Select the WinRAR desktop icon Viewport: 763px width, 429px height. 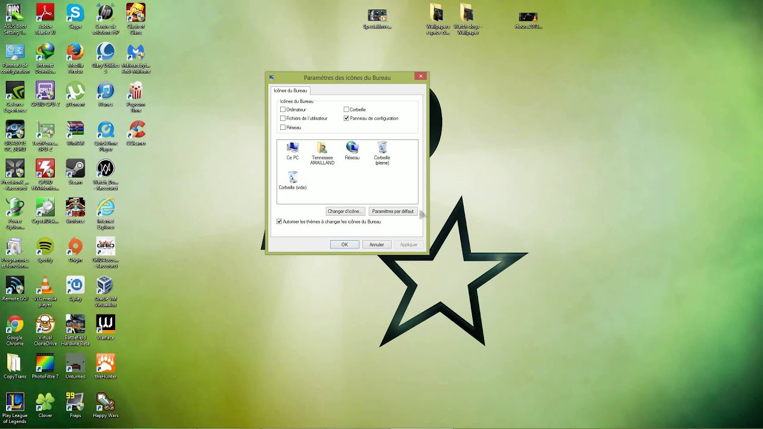click(75, 133)
